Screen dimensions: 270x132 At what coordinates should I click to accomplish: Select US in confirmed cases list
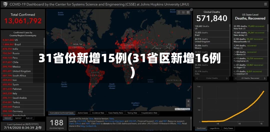pos(23,40)
